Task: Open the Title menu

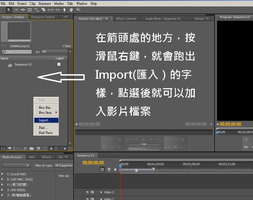Action: tap(70, 4)
